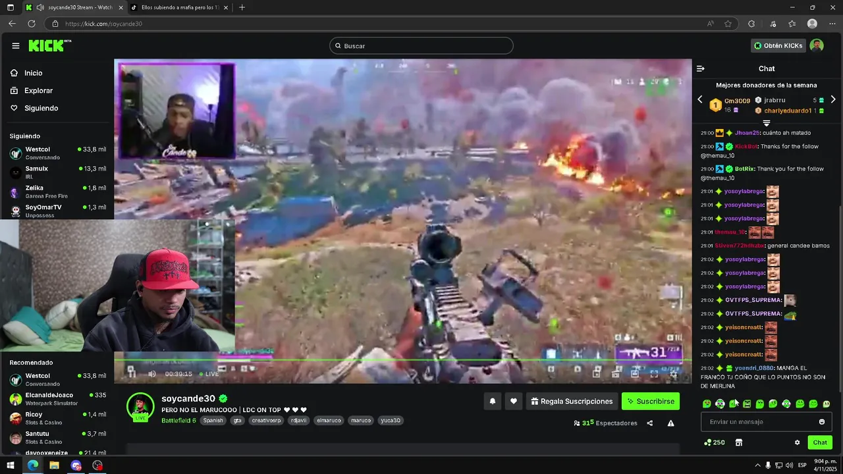Viewport: 843px width, 474px height.
Task: Select the soycande30 Stream browser tab
Action: point(74,7)
